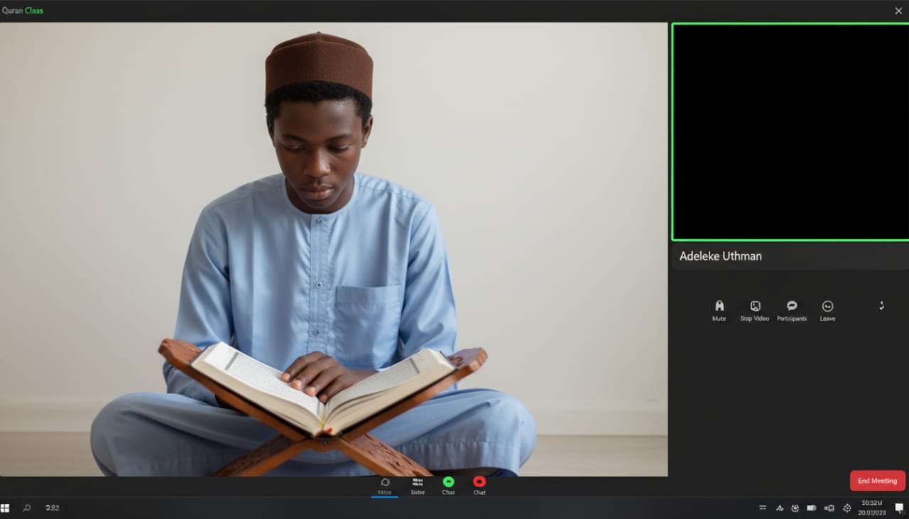This screenshot has height=519, width=909.
Task: Mute your microphone from the side panel
Action: pos(719,307)
